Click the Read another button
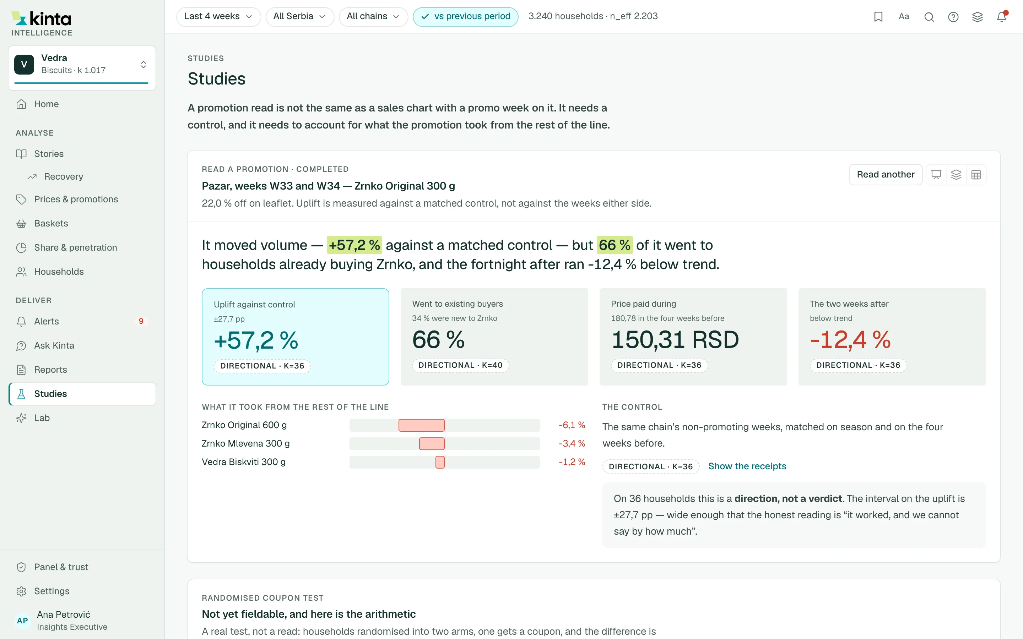 pos(885,175)
